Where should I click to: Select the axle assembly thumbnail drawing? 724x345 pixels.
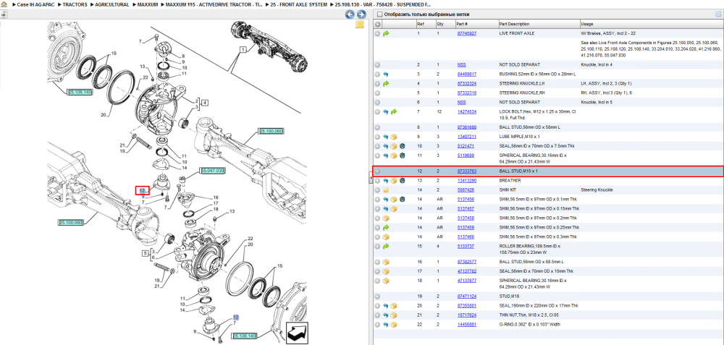(271, 45)
